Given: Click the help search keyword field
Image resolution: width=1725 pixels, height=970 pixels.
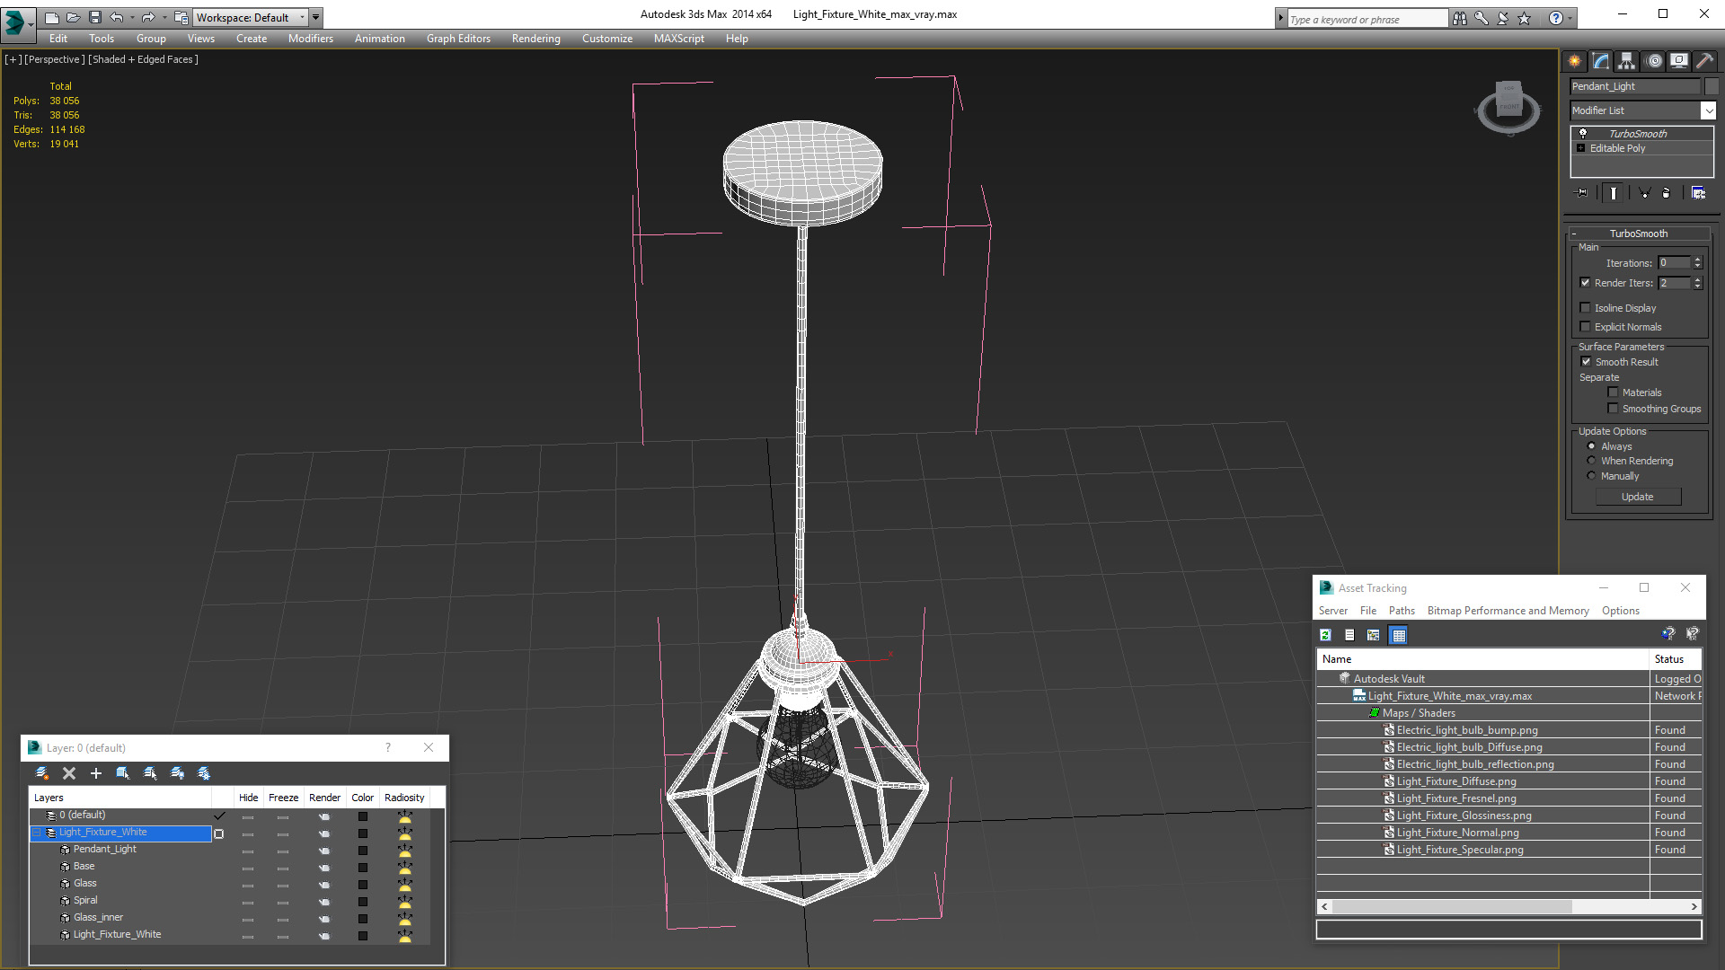Looking at the screenshot, I should click(1367, 19).
